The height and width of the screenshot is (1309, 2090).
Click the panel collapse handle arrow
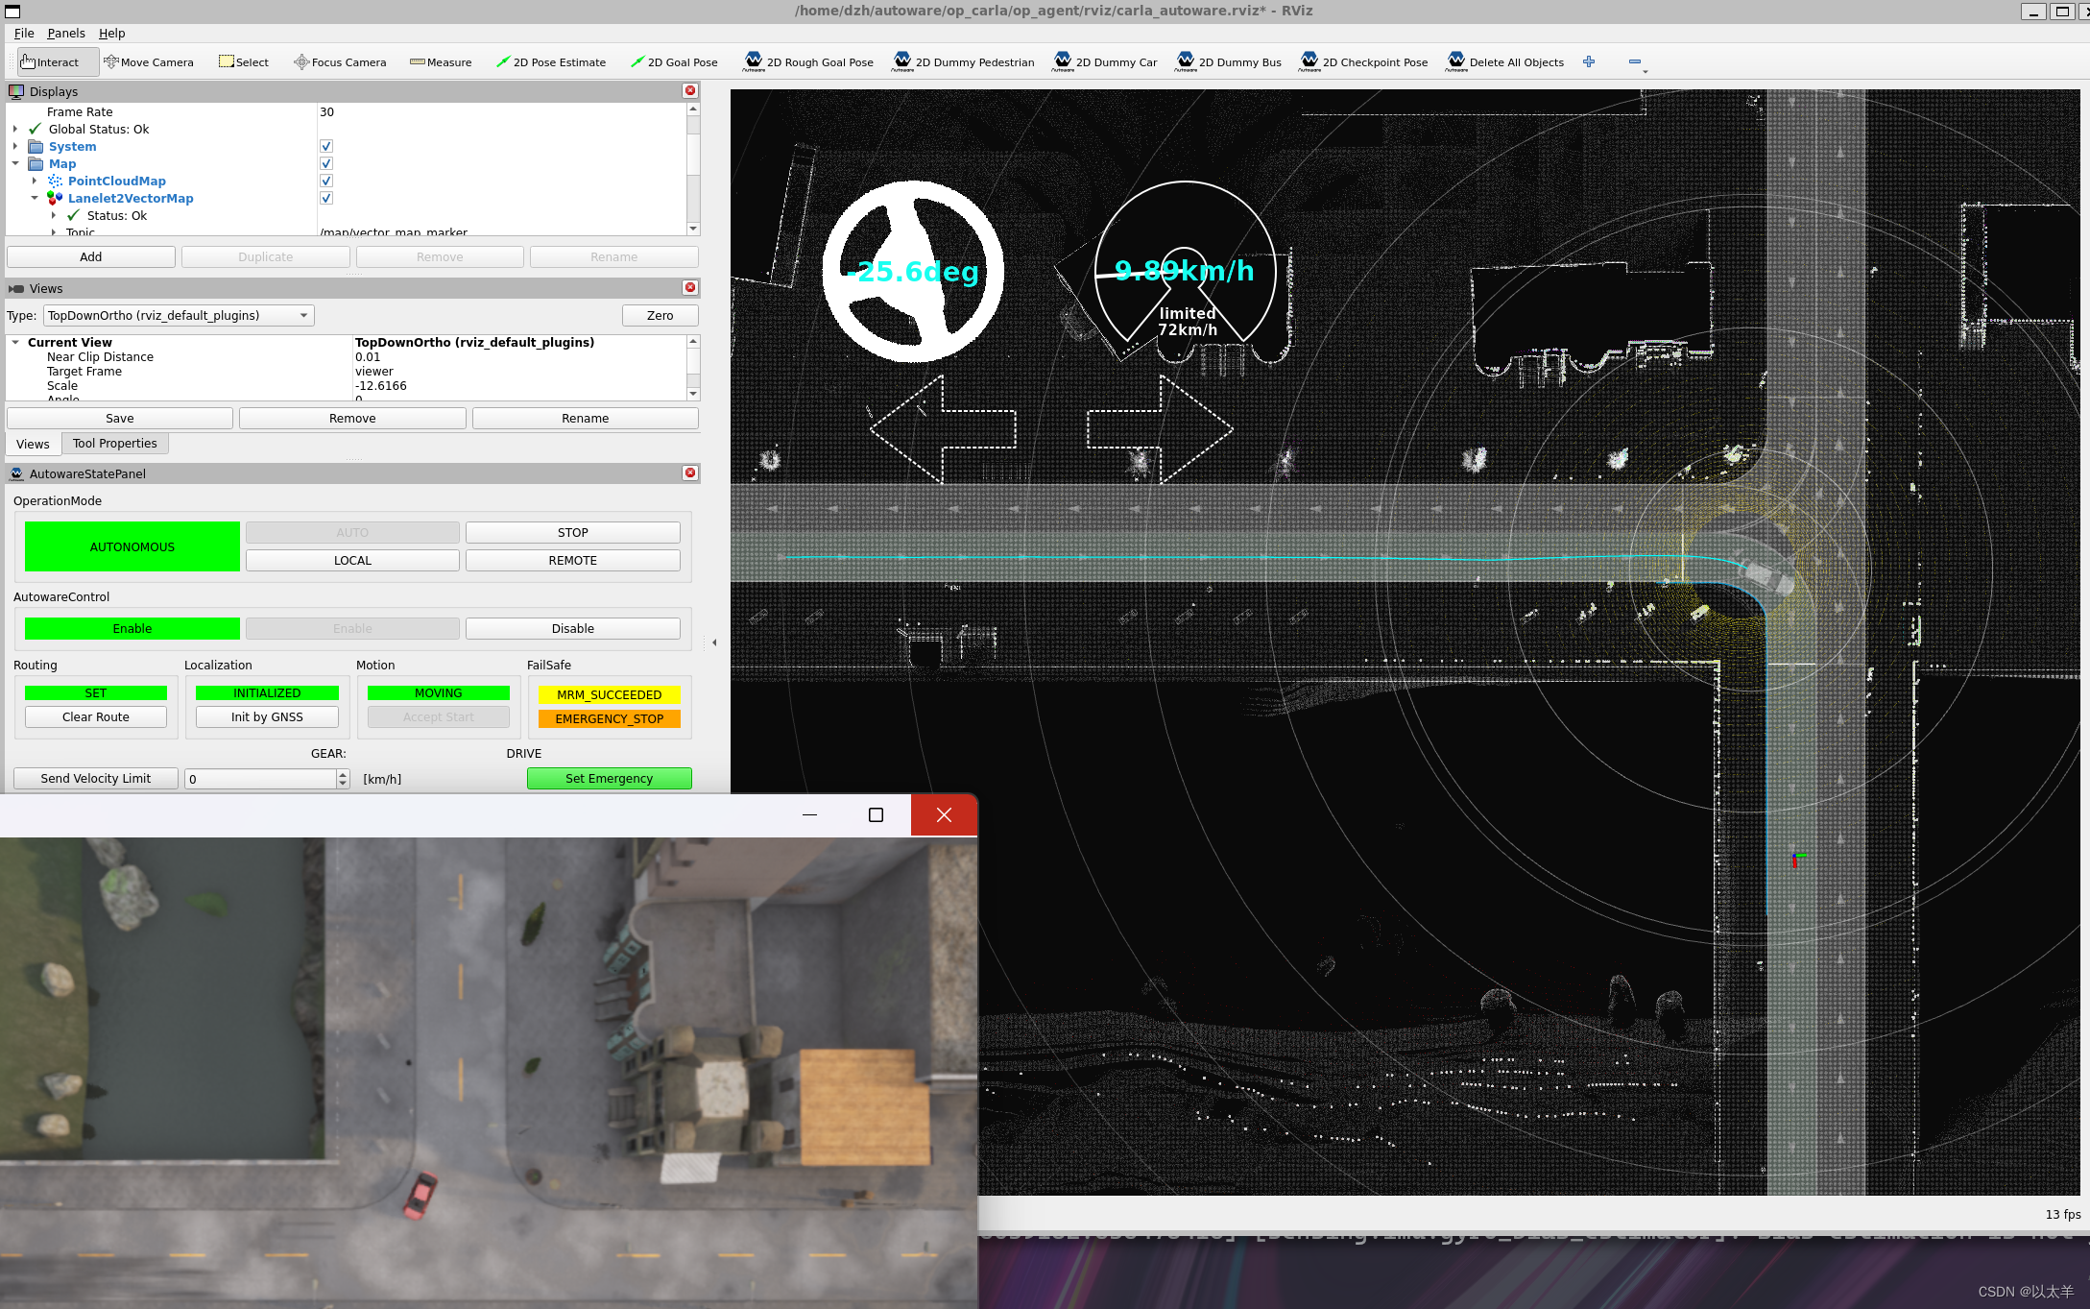714,642
